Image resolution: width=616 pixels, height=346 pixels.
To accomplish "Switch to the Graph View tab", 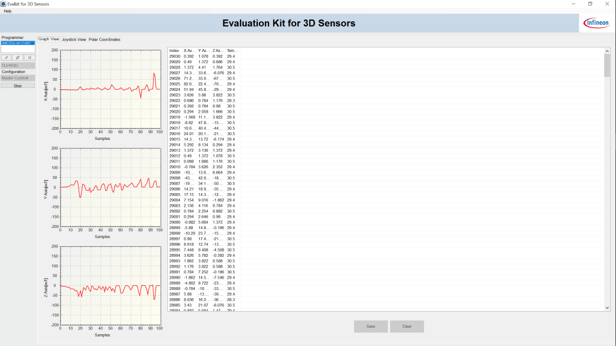I will (x=48, y=39).
